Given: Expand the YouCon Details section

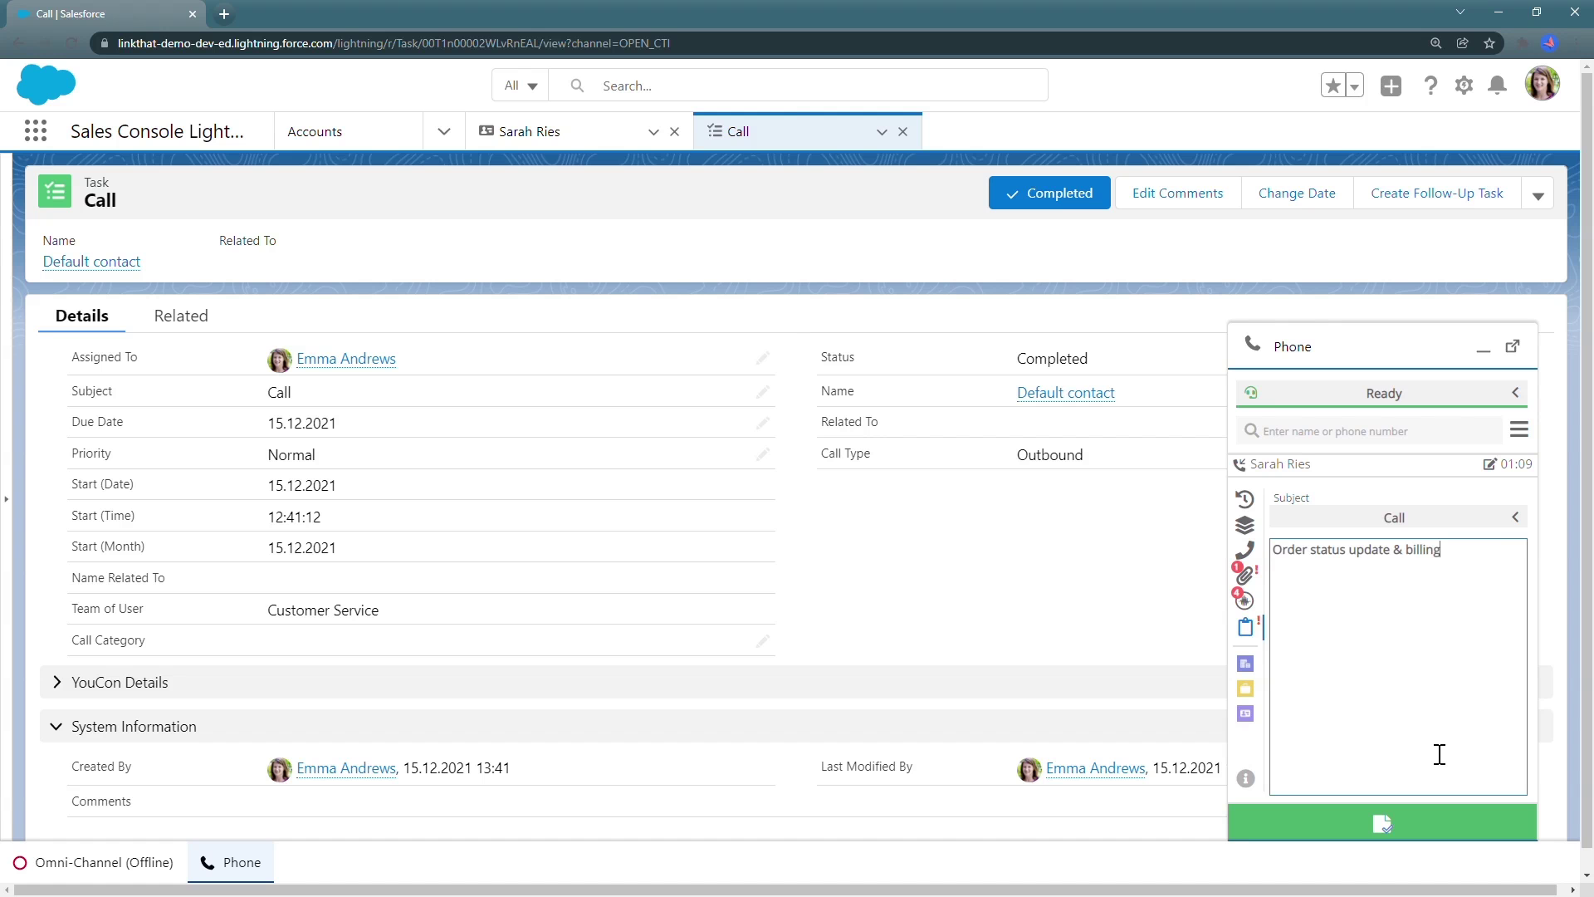Looking at the screenshot, I should coord(57,682).
